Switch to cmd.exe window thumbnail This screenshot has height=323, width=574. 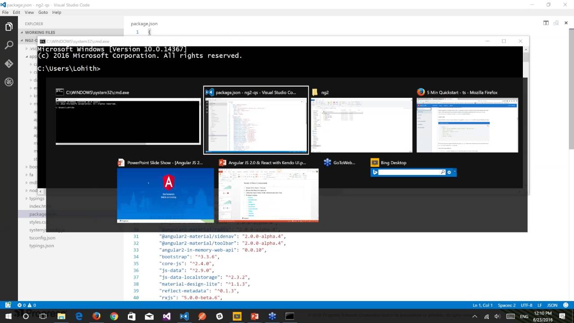pos(128,121)
